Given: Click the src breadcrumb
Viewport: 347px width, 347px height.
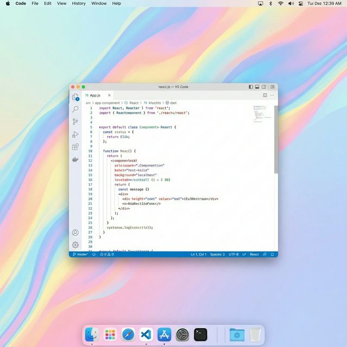Looking at the screenshot, I should (88, 103).
